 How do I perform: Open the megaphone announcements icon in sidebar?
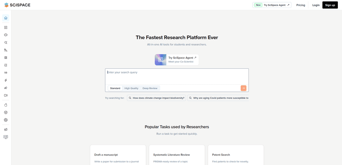[x=6, y=130]
